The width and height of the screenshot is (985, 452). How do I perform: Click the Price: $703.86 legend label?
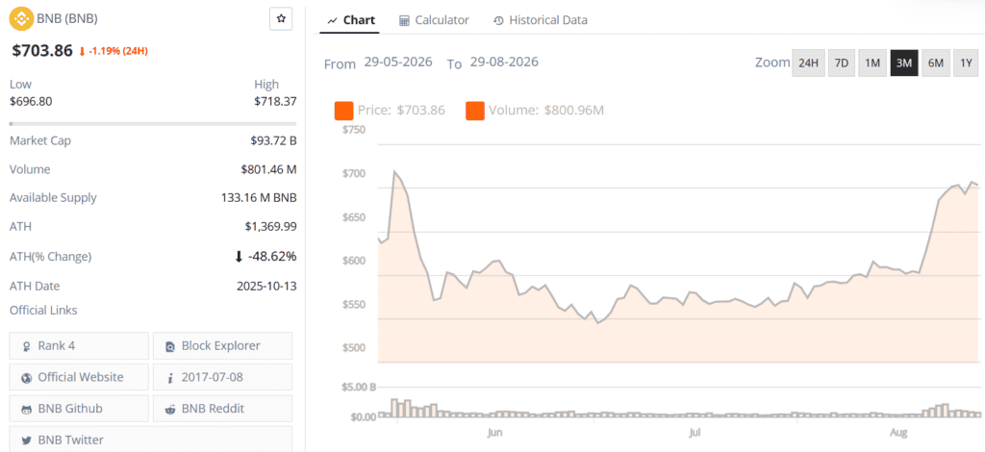tap(401, 111)
